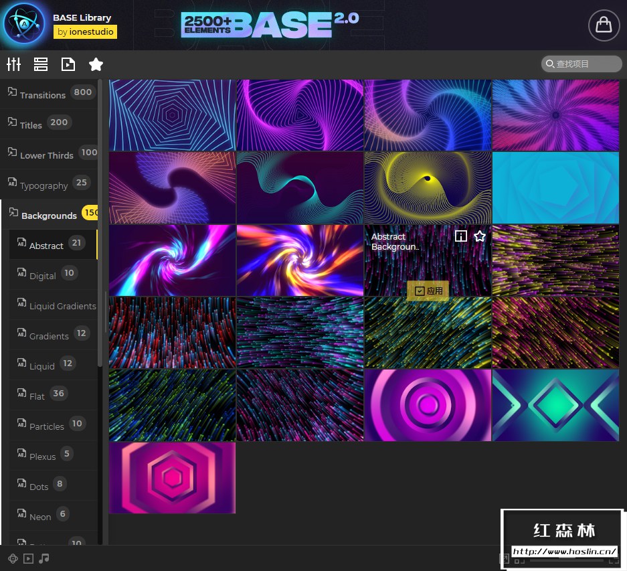Select the Gradients subcategory
627x571 pixels.
click(53, 335)
